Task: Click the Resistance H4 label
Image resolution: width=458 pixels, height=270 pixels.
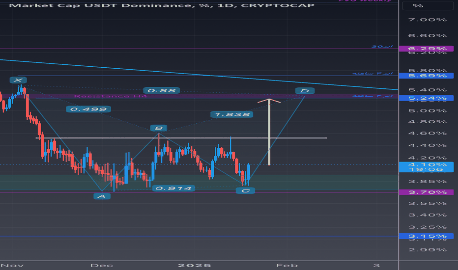Action: (x=110, y=96)
